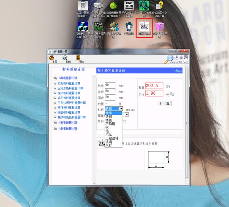The height and width of the screenshot is (207, 229).
Task: Click the 打印 printer toolbar icon
Action: 65,58
